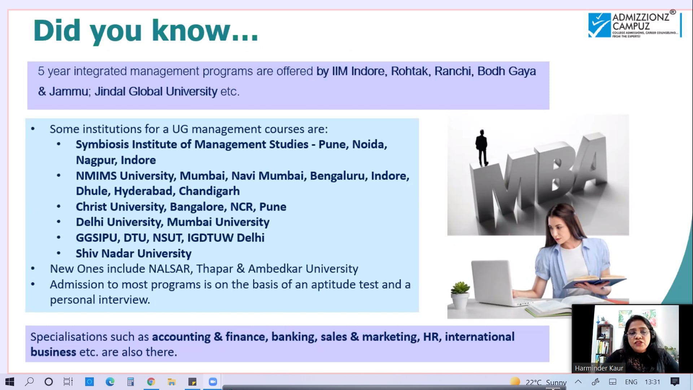Click the pen workspace tray icon
Image resolution: width=693 pixels, height=390 pixels.
click(596, 382)
